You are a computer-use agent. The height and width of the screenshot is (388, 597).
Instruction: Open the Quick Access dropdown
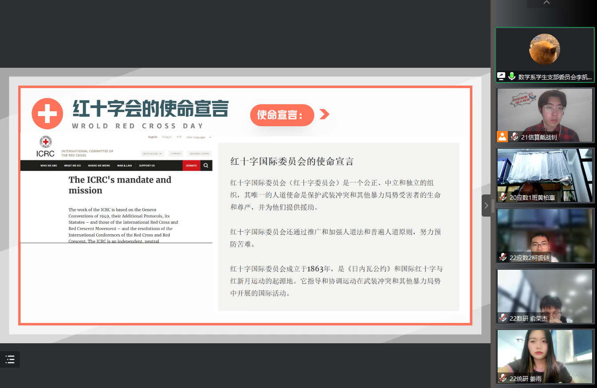tap(152, 154)
